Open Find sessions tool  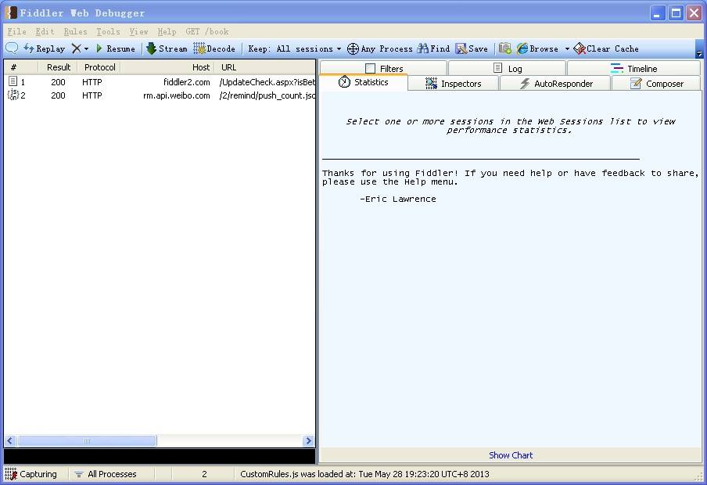[433, 48]
